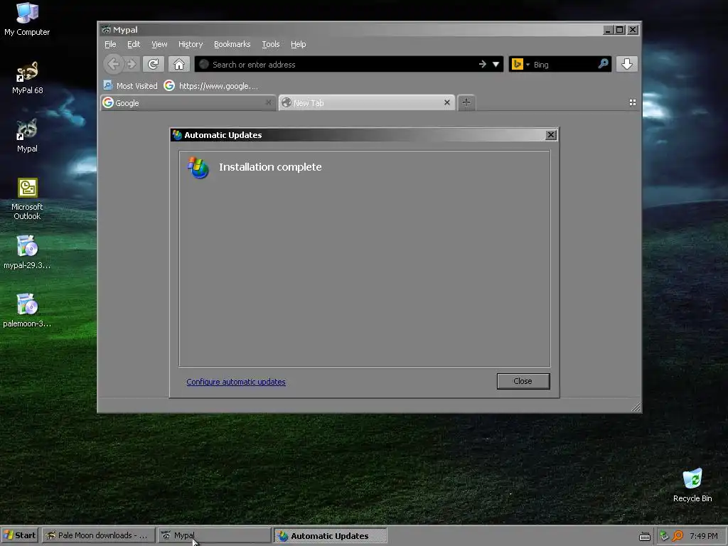The height and width of the screenshot is (546, 728).
Task: Open a new tab with plus button
Action: pos(466,102)
